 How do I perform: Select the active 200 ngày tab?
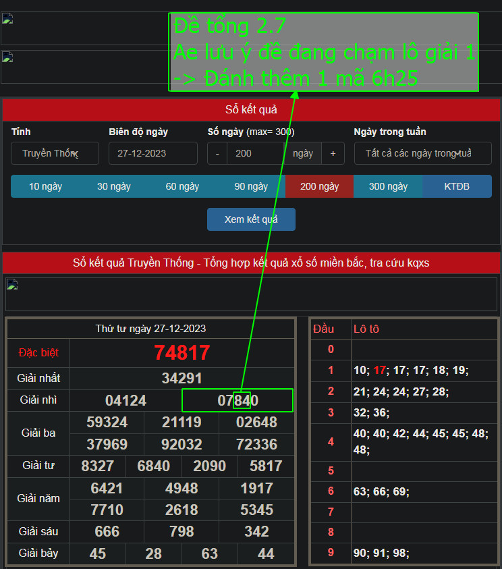tap(319, 186)
